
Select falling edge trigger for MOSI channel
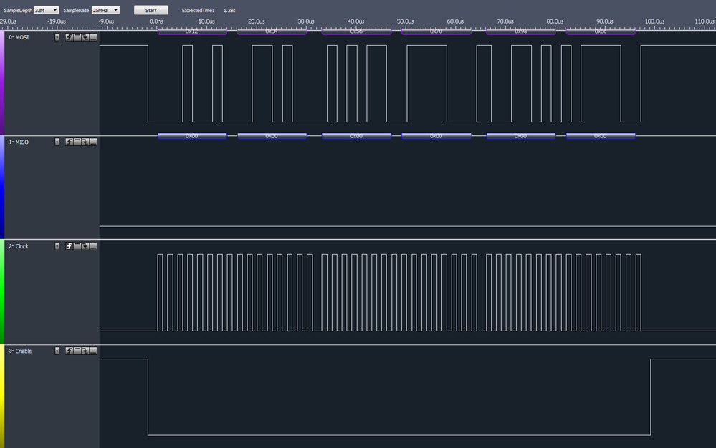85,36
